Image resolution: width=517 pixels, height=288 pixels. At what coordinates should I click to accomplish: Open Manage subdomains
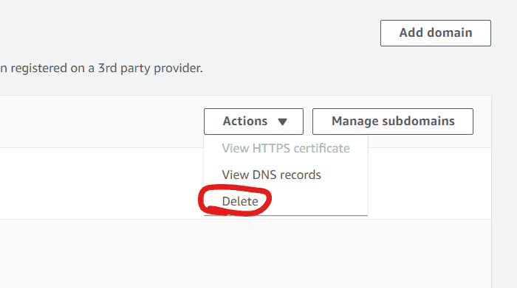click(393, 122)
